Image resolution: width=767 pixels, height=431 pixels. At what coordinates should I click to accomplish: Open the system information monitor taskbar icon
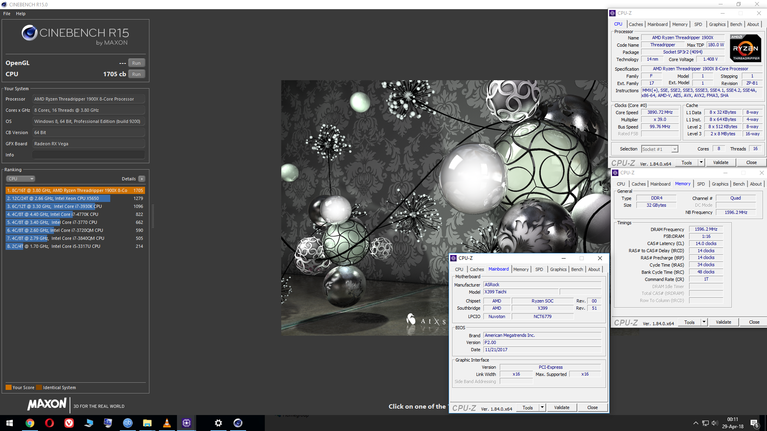[108, 423]
